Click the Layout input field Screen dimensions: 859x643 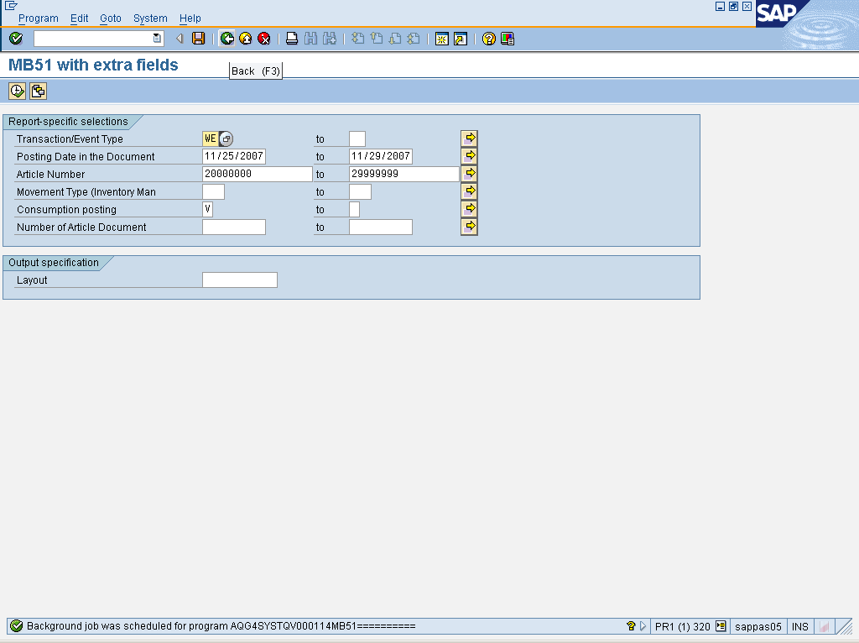click(x=240, y=280)
